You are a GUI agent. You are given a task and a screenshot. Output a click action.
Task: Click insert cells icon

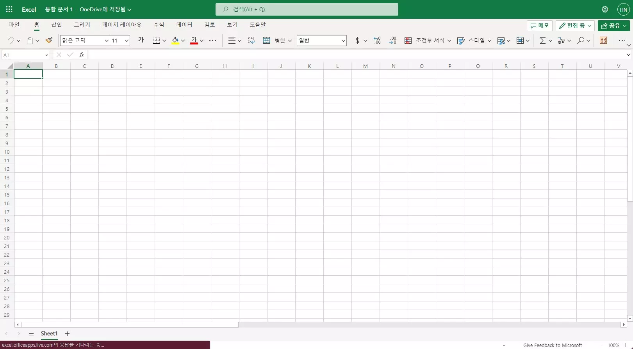[x=520, y=40]
